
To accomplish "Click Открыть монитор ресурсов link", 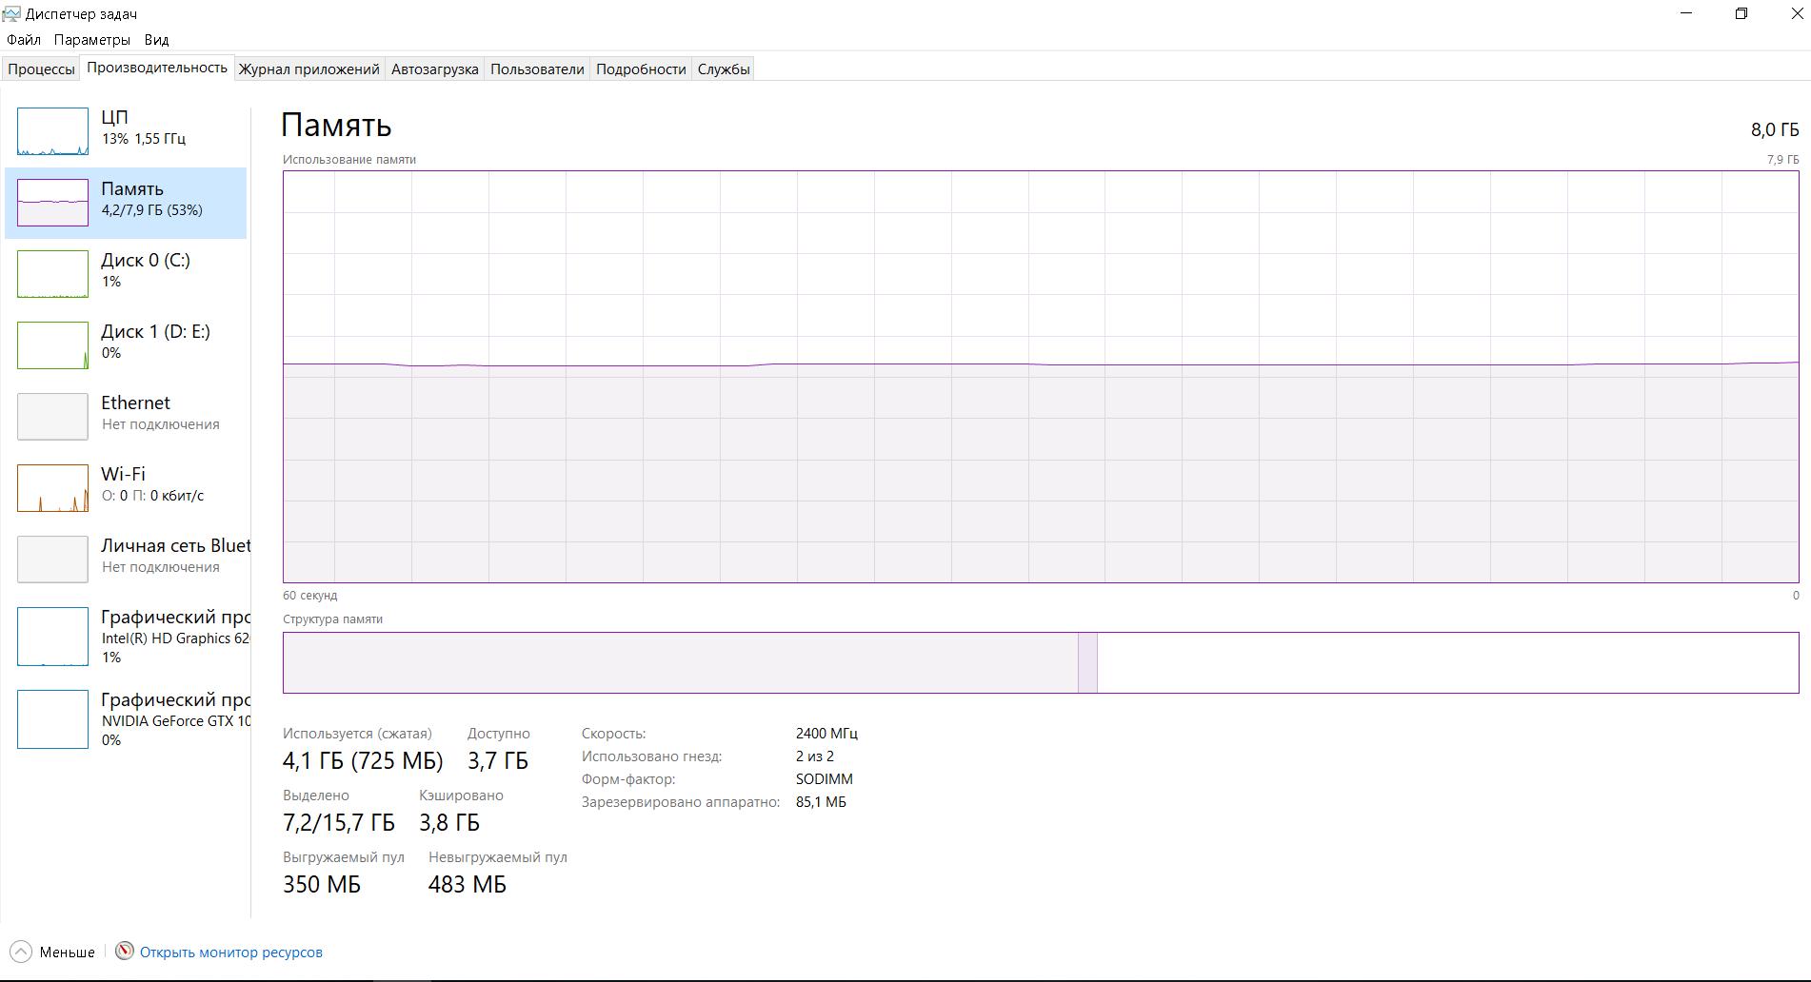I will pos(230,952).
